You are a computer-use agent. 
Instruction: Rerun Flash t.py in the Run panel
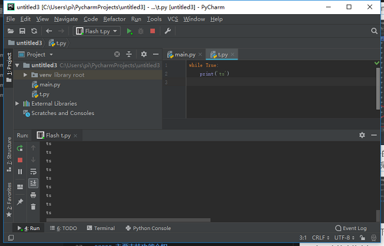pos(20,148)
